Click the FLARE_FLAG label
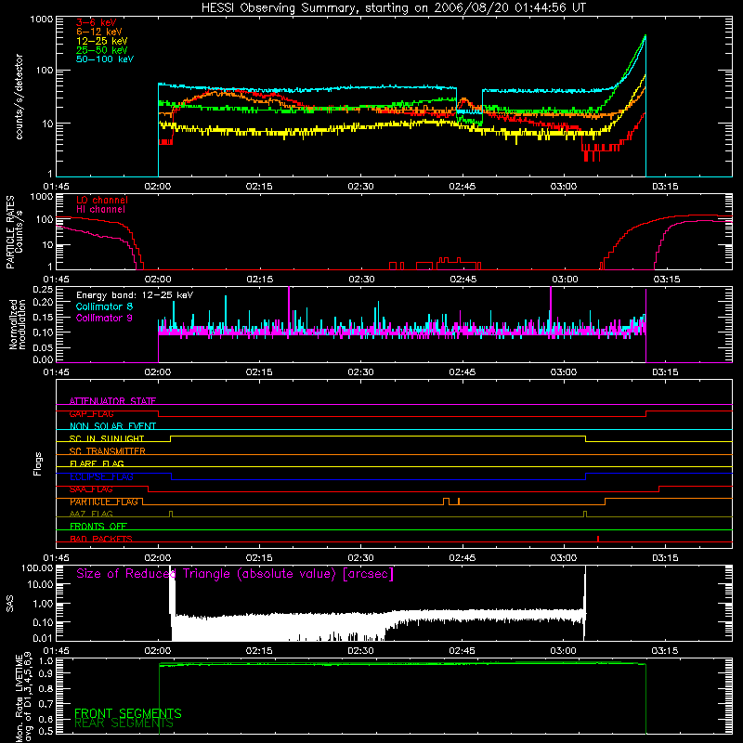The height and width of the screenshot is (743, 743). point(97,463)
